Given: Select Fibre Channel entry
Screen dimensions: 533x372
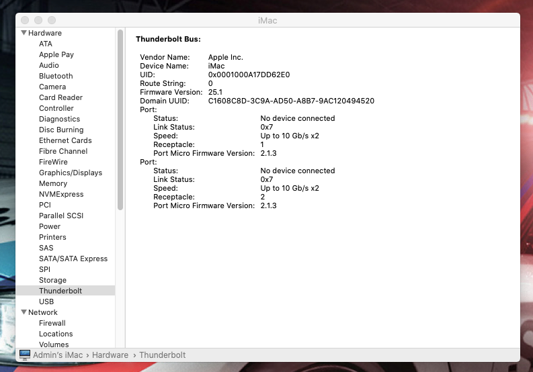Looking at the screenshot, I should pos(63,151).
